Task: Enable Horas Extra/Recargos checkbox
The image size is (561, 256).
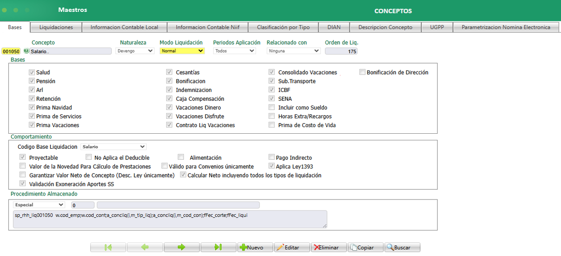Action: point(272,117)
